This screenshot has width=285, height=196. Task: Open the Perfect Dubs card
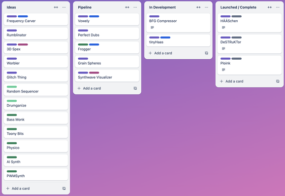point(107,34)
